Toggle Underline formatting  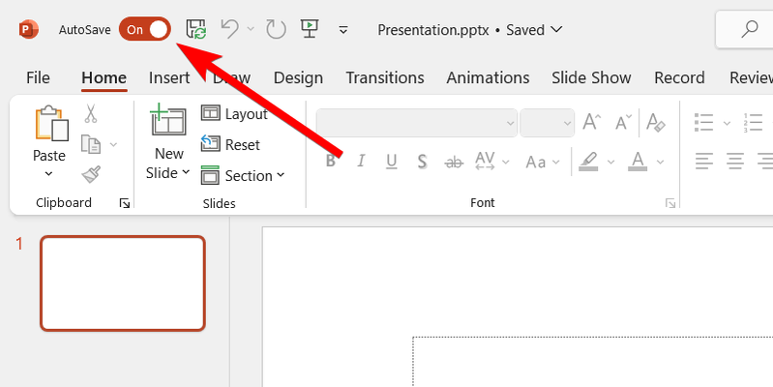tap(392, 162)
